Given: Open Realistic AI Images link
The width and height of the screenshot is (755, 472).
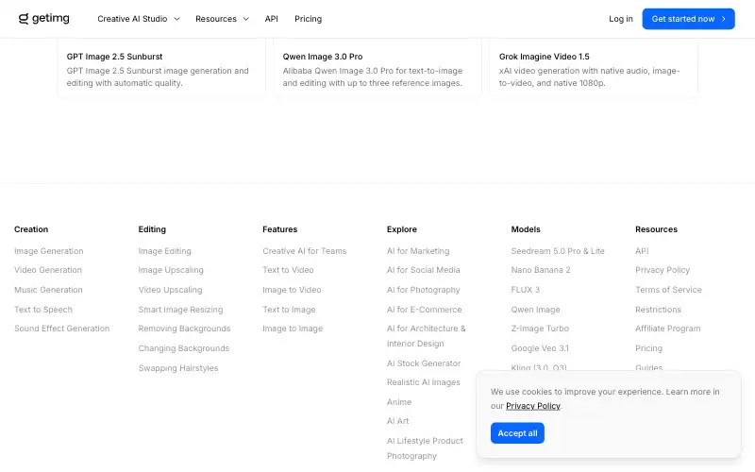Looking at the screenshot, I should (x=423, y=382).
